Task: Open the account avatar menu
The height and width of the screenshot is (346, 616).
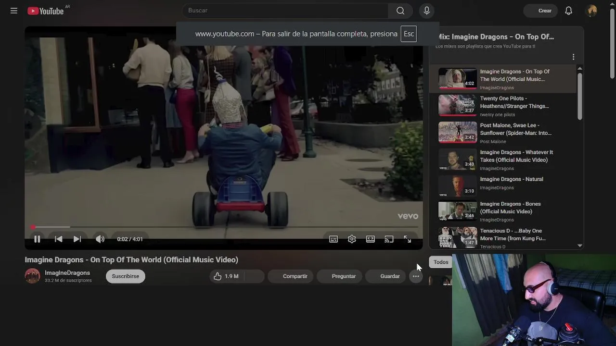Action: [x=591, y=11]
